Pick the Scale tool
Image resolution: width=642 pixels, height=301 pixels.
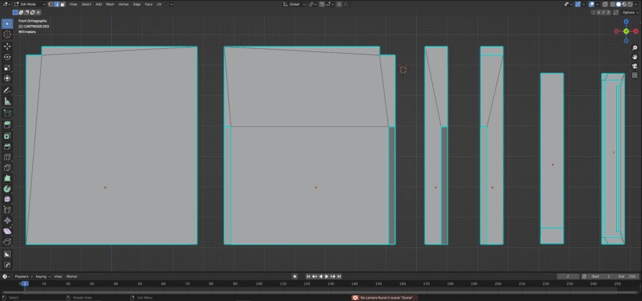click(x=8, y=68)
